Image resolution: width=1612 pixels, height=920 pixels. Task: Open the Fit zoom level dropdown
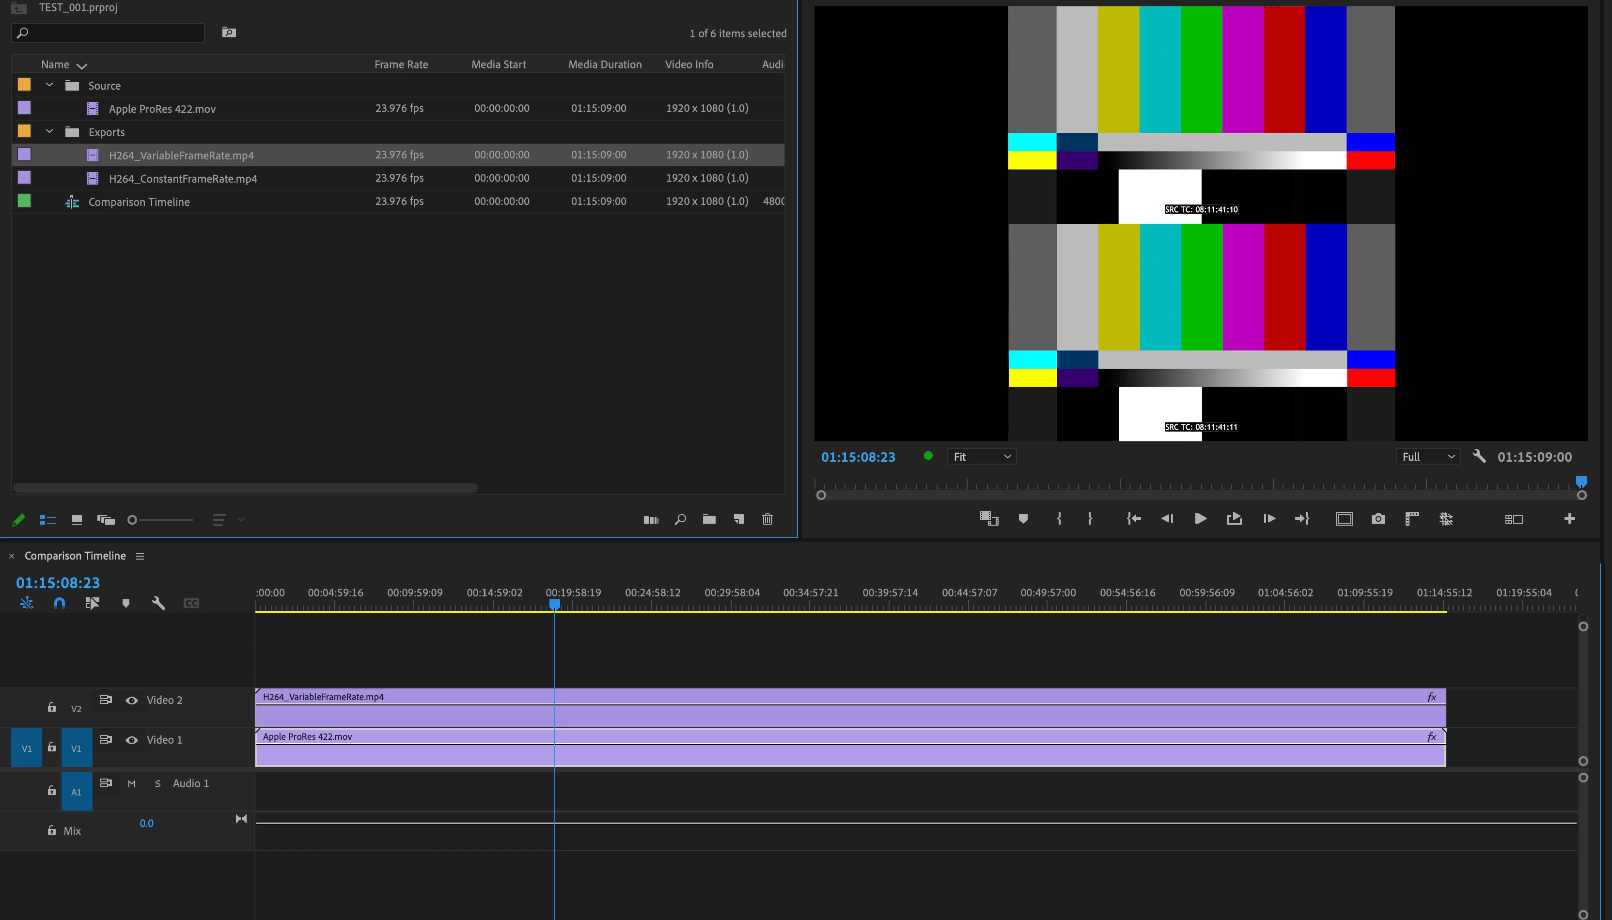pos(981,457)
